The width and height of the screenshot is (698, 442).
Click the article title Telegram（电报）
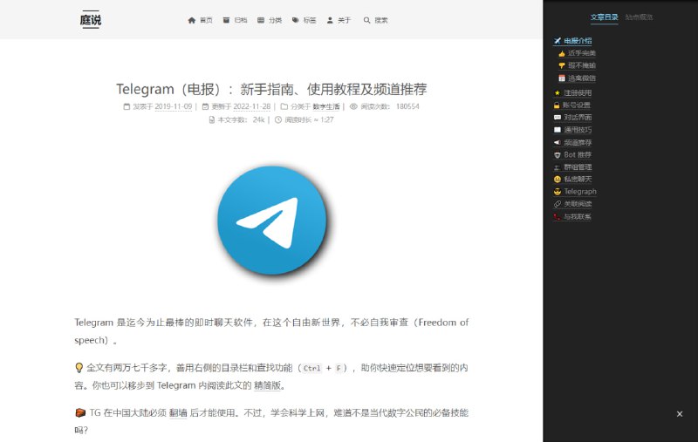pos(271,90)
